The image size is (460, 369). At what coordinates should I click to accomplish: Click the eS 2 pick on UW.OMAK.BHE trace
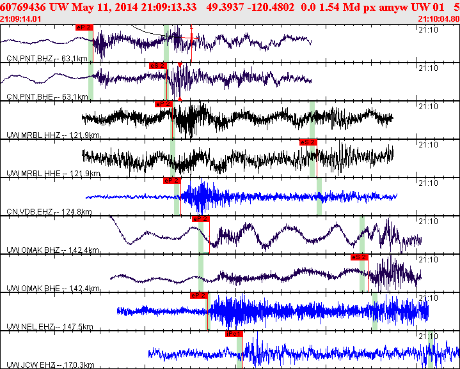click(x=359, y=257)
